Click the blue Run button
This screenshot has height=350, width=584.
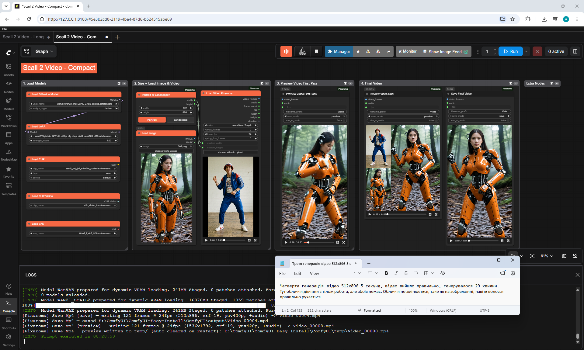[511, 51]
